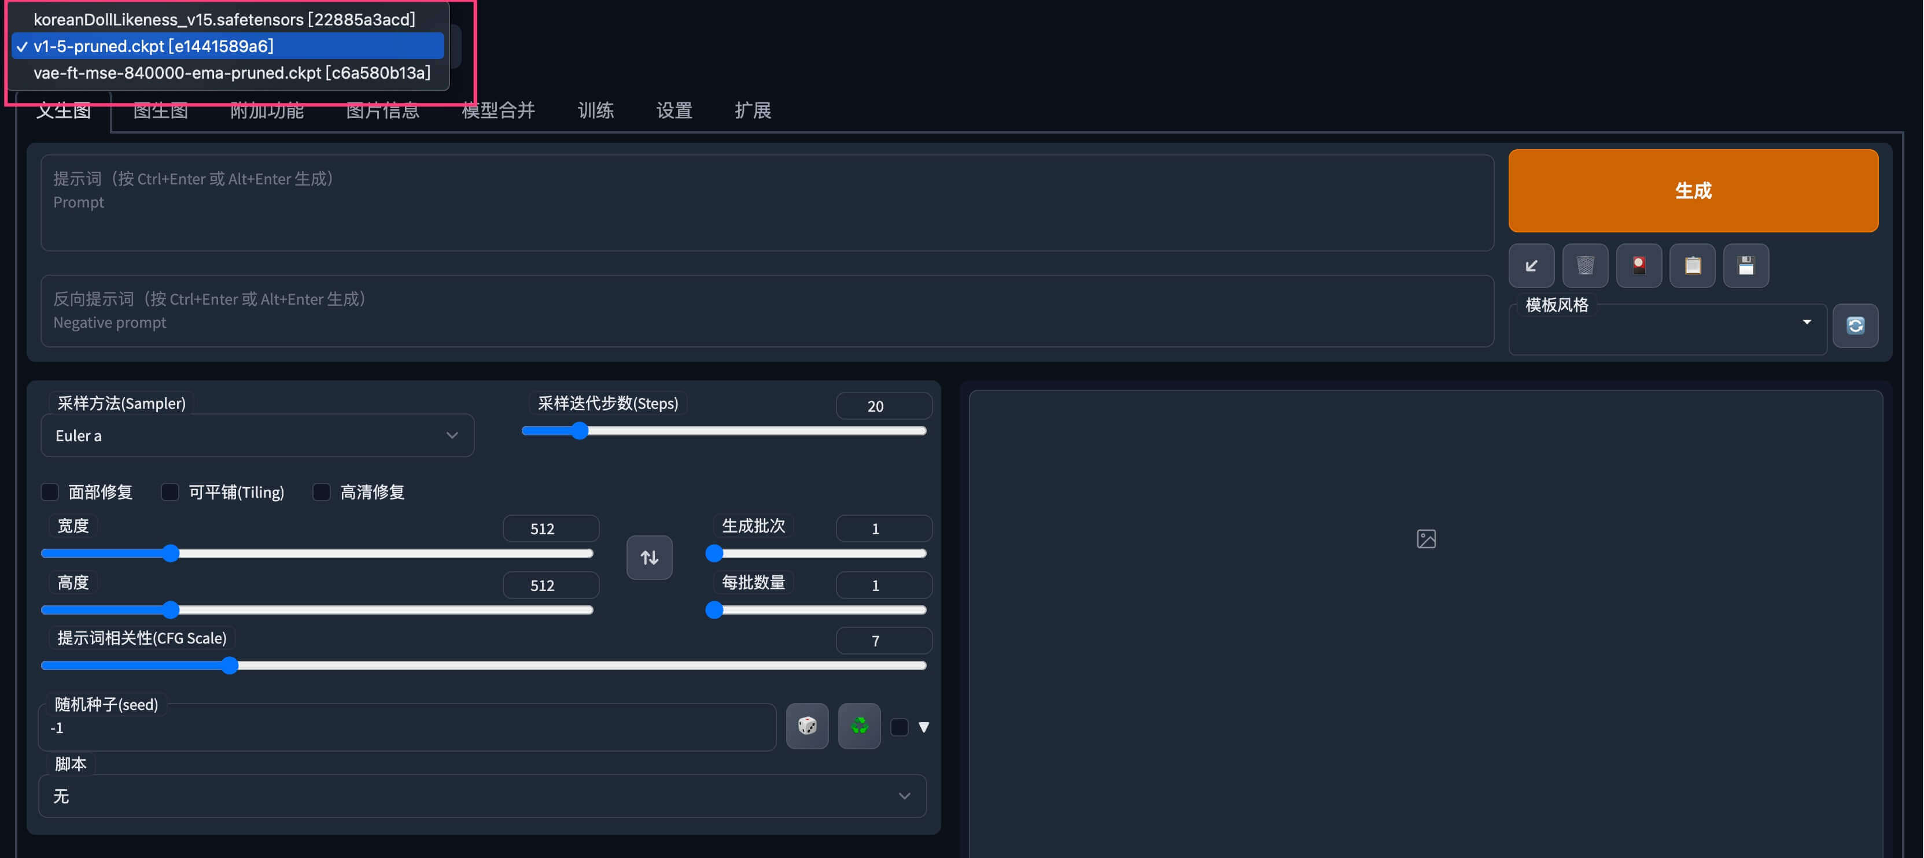This screenshot has width=1924, height=858.
Task: Click the red card icon for extra networks
Action: pos(1639,266)
